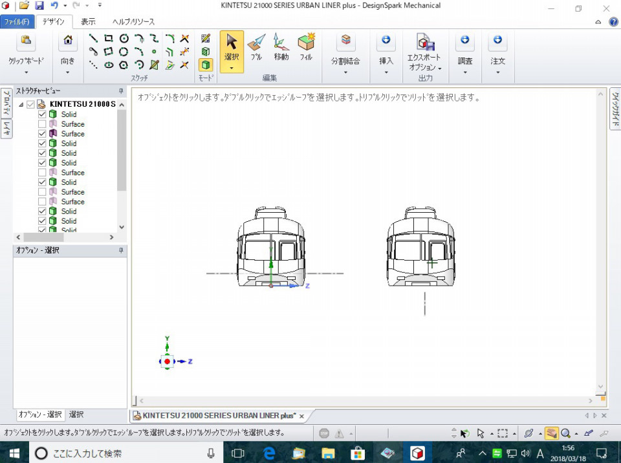Open the 調査 group dropdown
The width and height of the screenshot is (621, 463).
pos(465,72)
